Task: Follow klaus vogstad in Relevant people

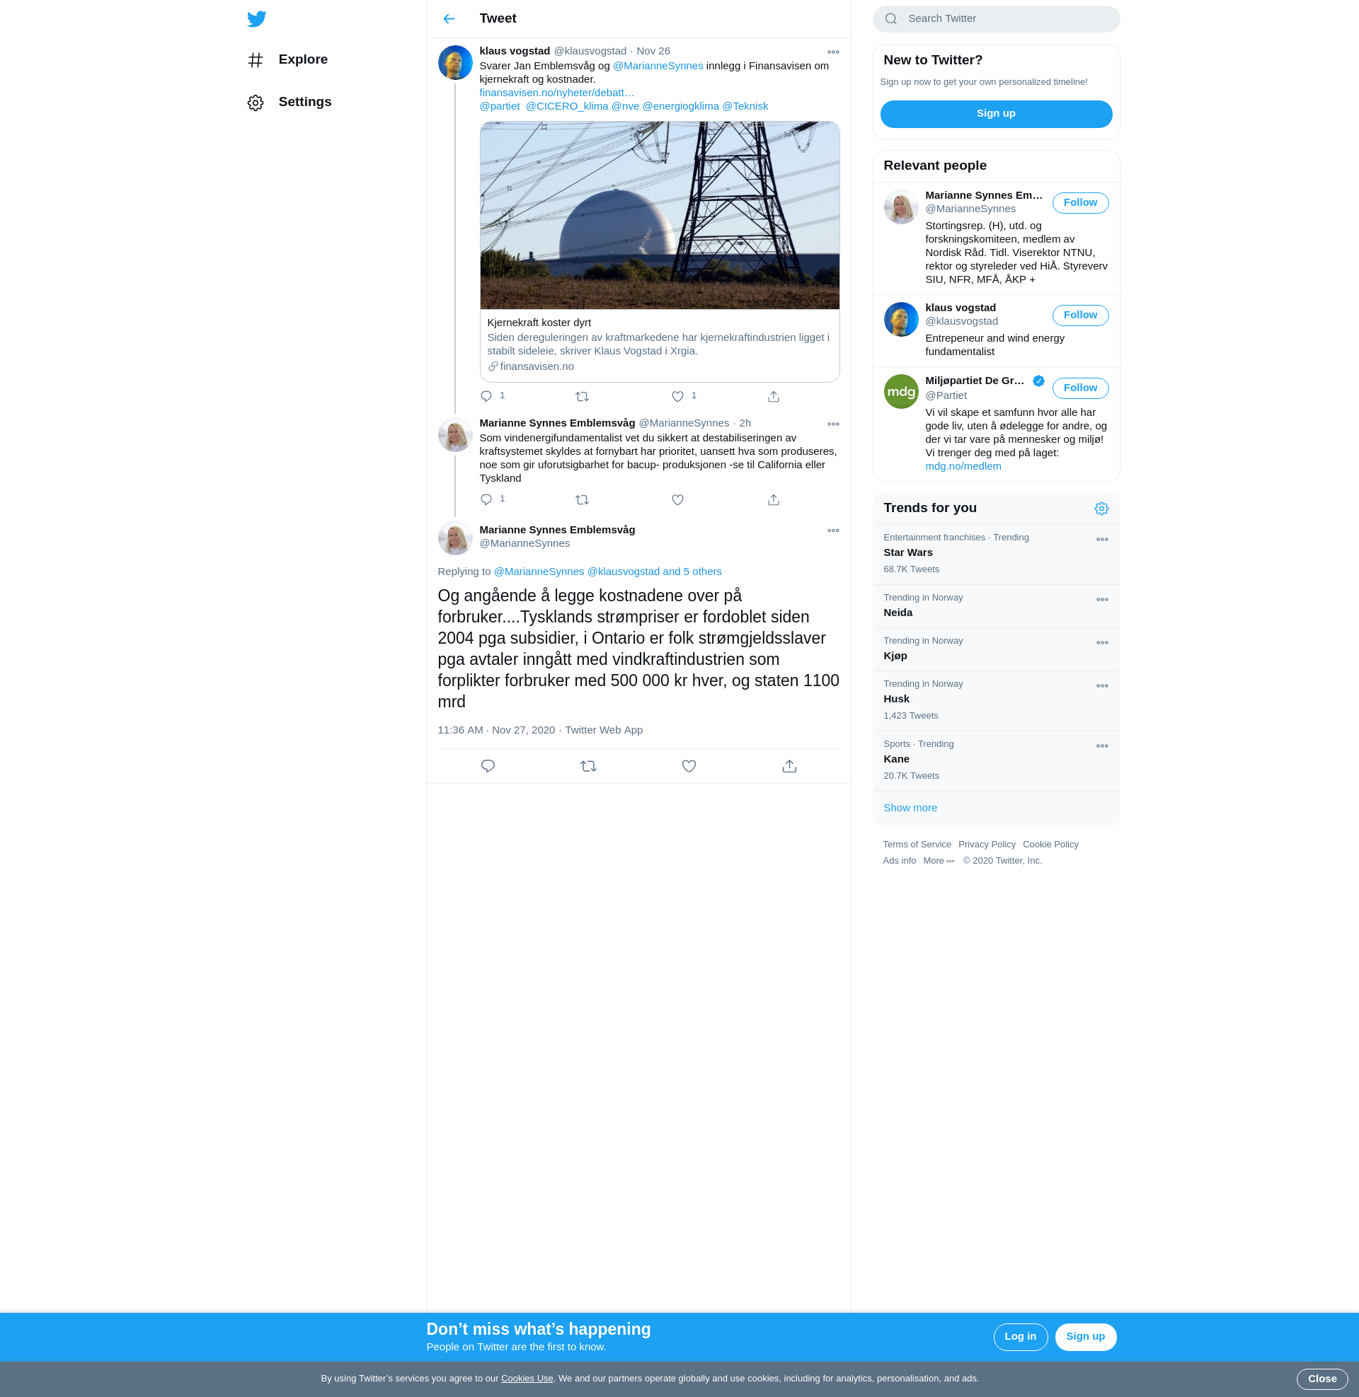Action: point(1079,315)
